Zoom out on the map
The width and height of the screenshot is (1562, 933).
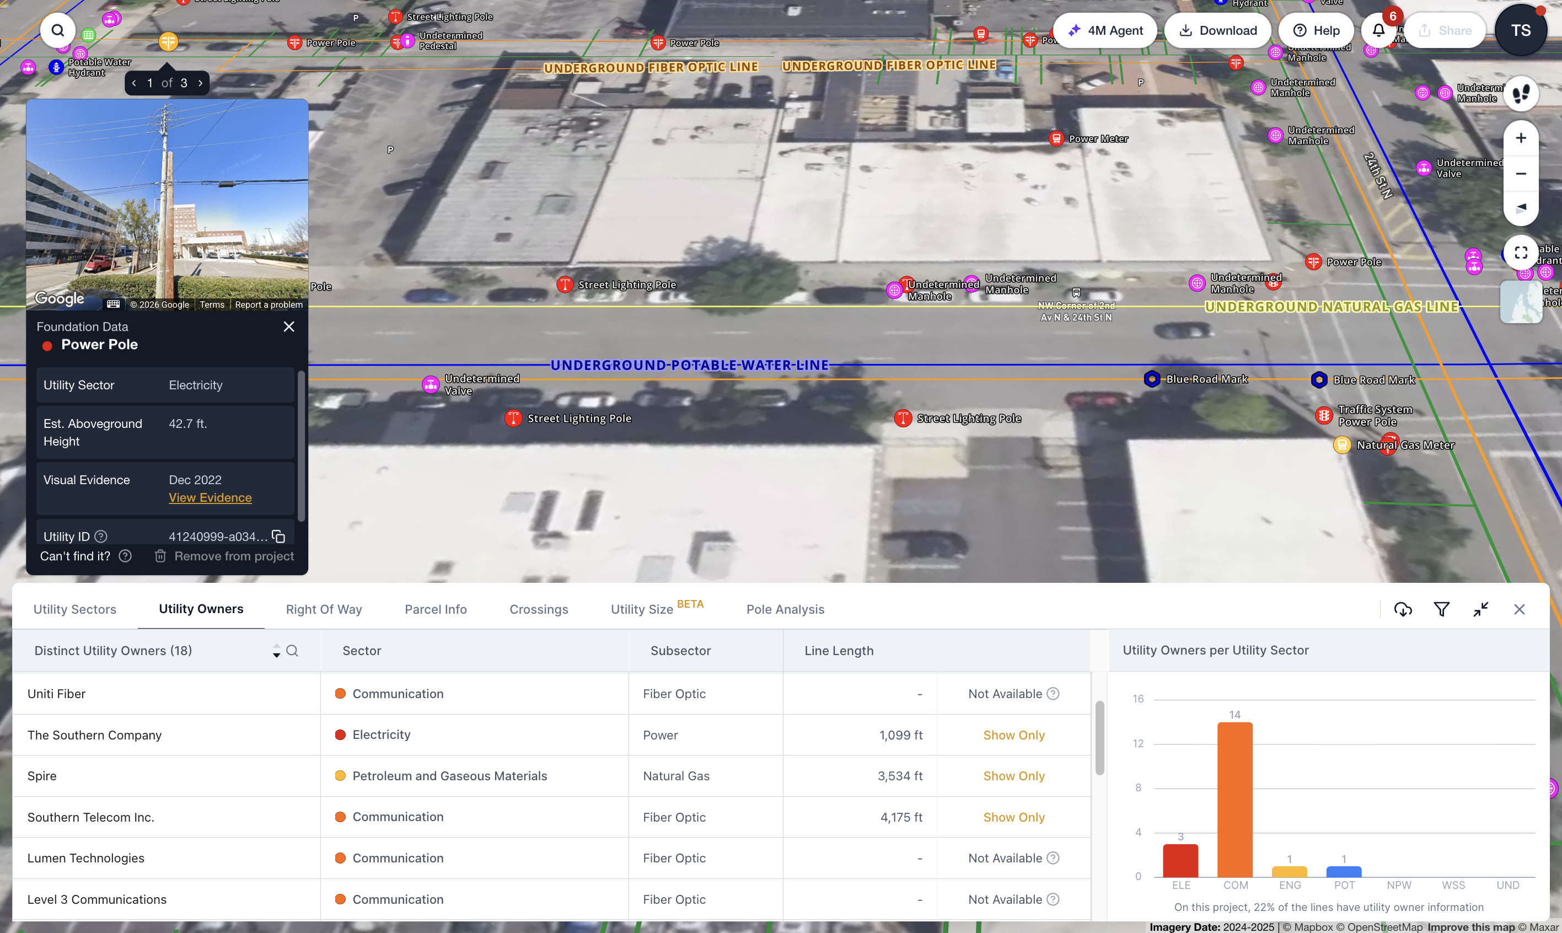tap(1521, 173)
